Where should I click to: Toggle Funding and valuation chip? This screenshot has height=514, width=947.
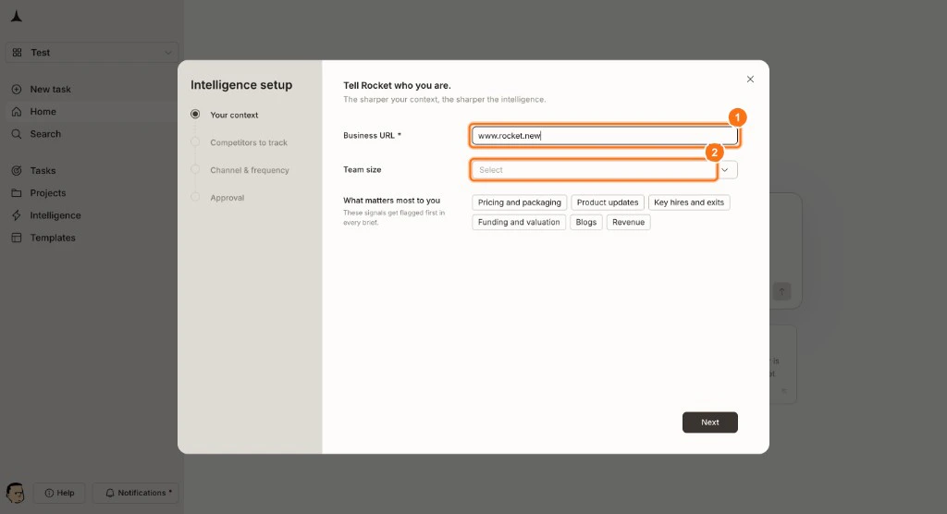[x=519, y=222]
